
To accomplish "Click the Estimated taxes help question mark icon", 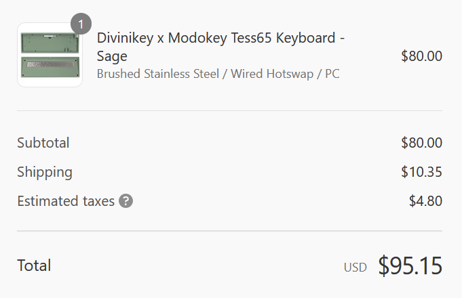I will pyautogui.click(x=126, y=201).
